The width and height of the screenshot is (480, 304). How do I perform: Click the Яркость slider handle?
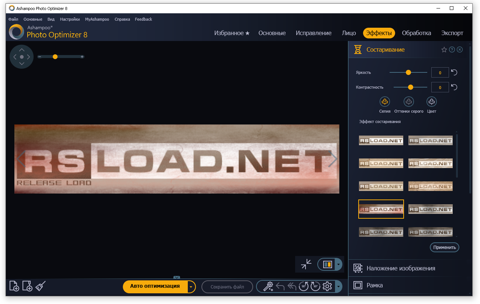(408, 72)
